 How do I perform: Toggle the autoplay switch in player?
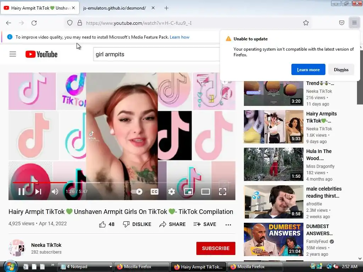pos(137,192)
